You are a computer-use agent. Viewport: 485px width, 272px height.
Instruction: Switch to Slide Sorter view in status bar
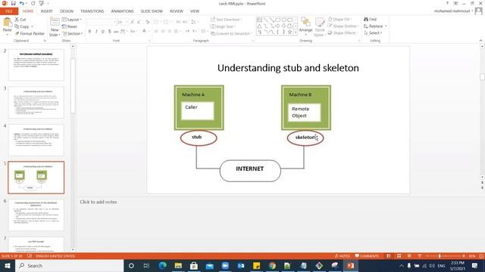click(399, 256)
